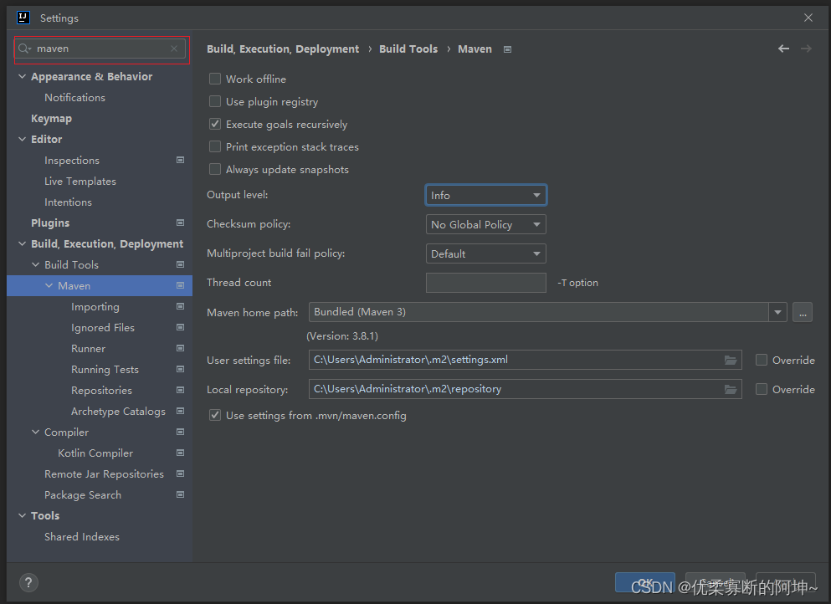Click project icon next to Compiler
Viewport: 831px width, 604px height.
(x=180, y=433)
